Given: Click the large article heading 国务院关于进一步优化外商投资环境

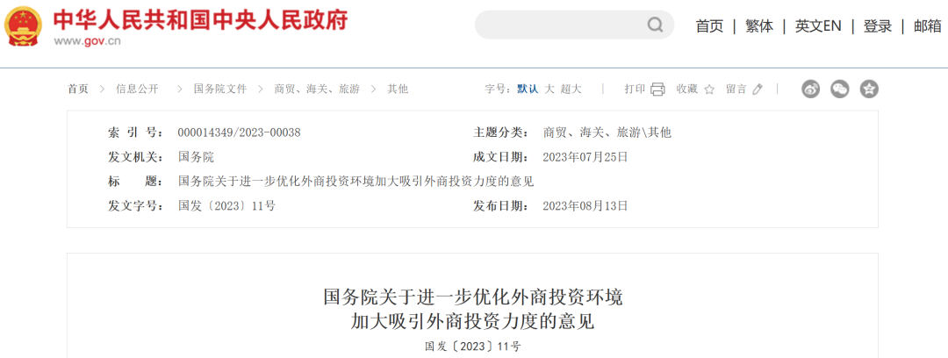Looking at the screenshot, I should pyautogui.click(x=473, y=297).
